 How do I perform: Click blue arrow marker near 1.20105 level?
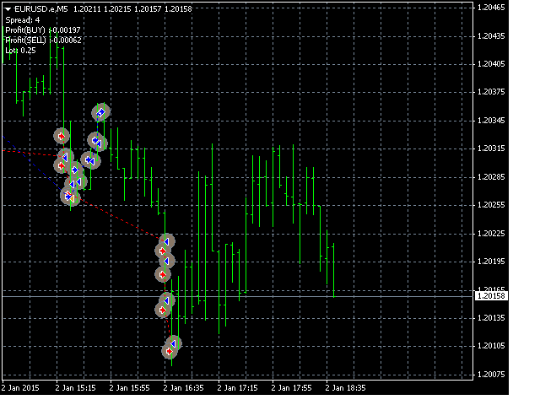coord(174,343)
